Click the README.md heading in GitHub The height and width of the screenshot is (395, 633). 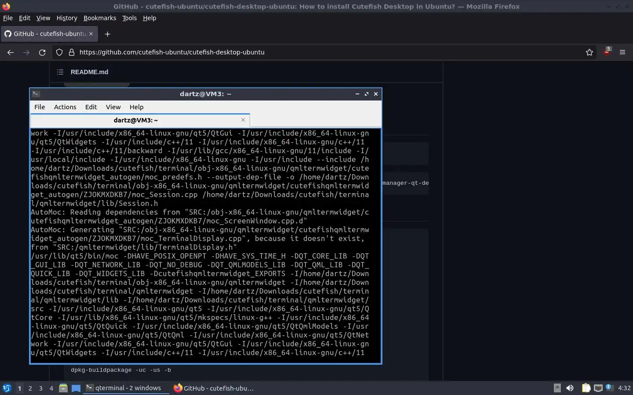89,72
